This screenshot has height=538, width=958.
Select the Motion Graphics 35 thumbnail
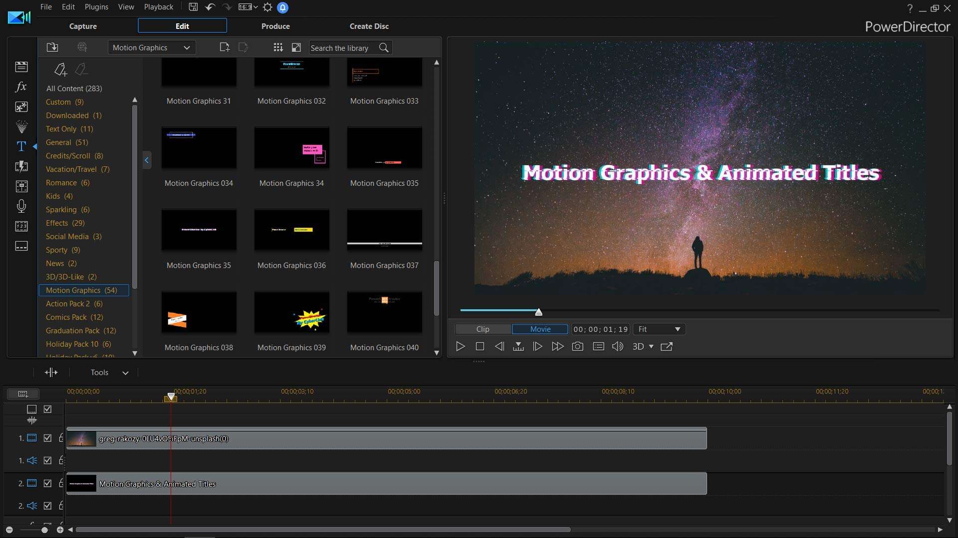click(199, 230)
